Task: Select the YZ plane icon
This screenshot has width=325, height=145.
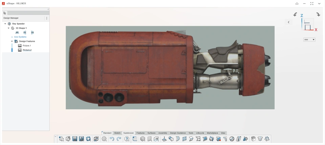Action: coord(25,33)
